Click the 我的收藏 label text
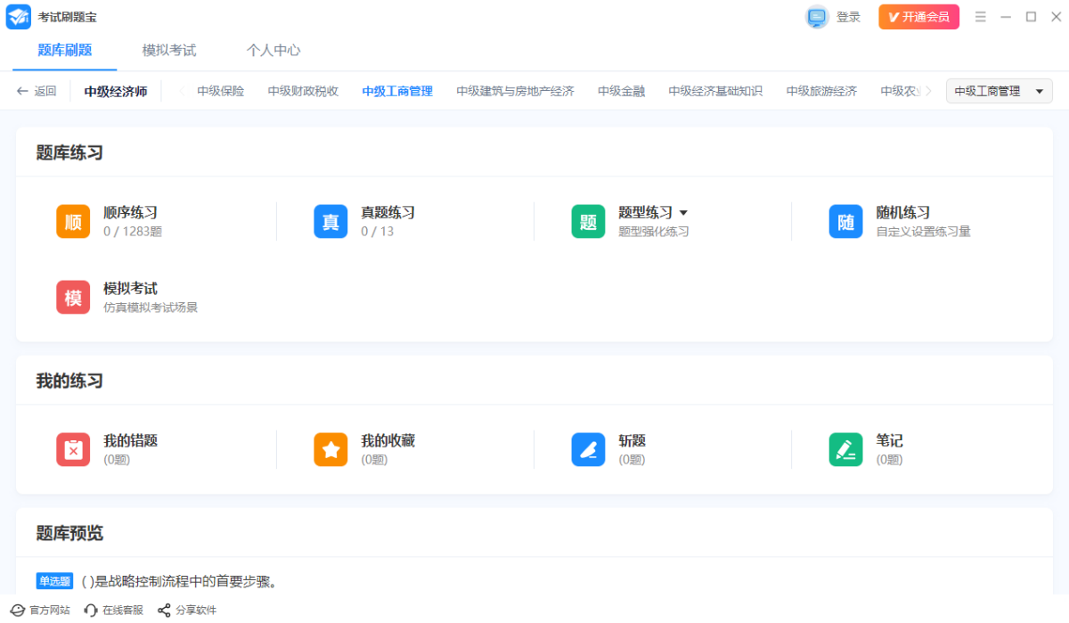 tap(388, 441)
